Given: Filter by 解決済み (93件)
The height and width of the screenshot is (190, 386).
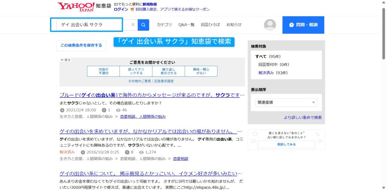Looking at the screenshot, I should coord(273,73).
